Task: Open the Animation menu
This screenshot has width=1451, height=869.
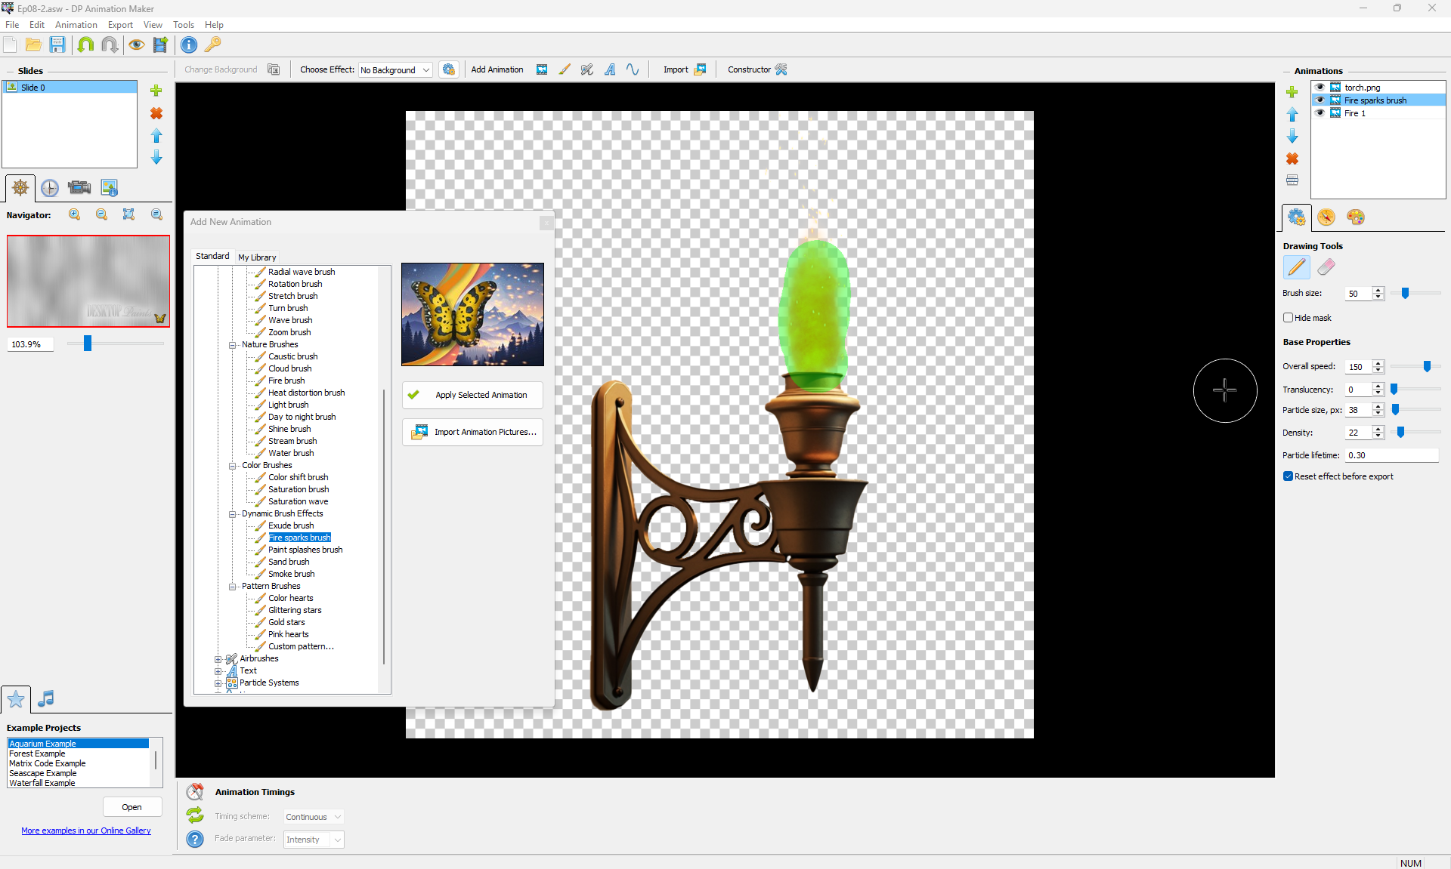Action: 76,25
